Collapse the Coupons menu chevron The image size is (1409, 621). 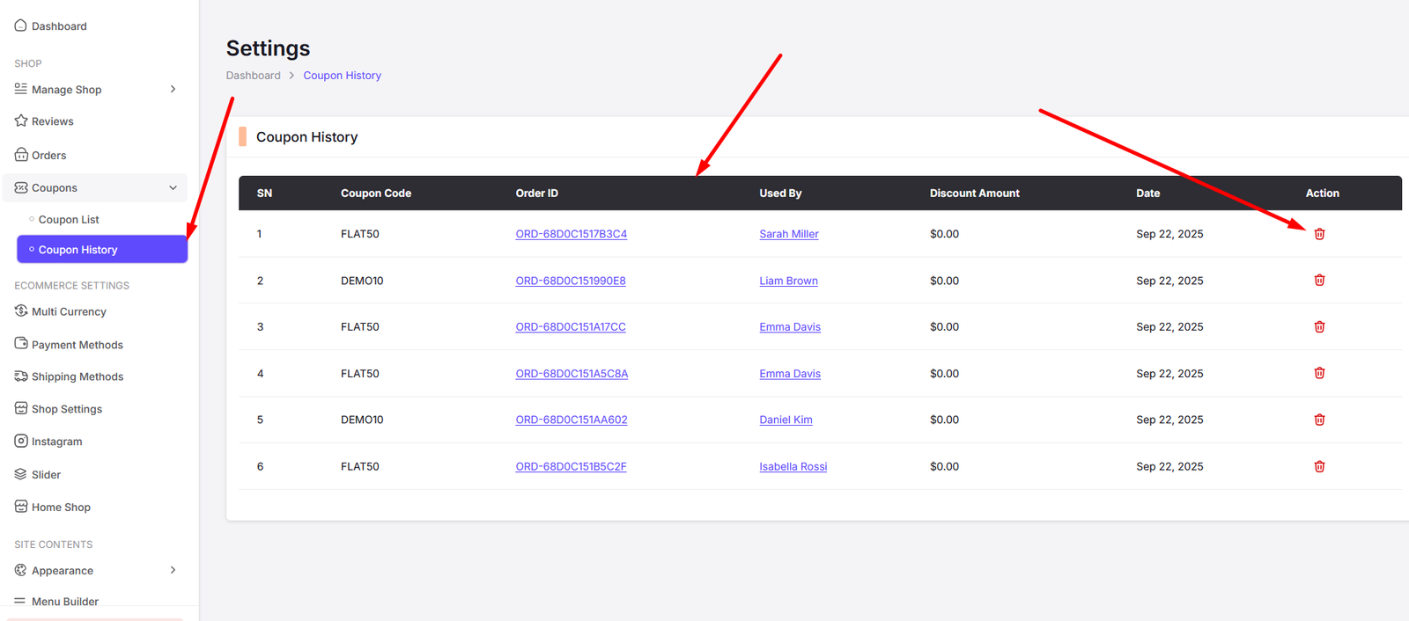[173, 188]
